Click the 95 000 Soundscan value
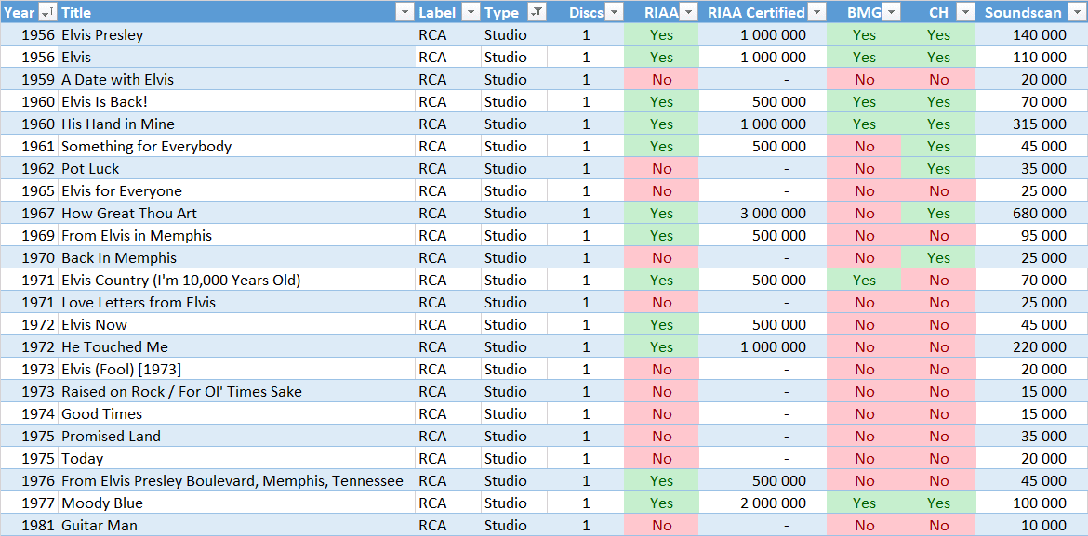This screenshot has width=1088, height=536. [x=1032, y=235]
